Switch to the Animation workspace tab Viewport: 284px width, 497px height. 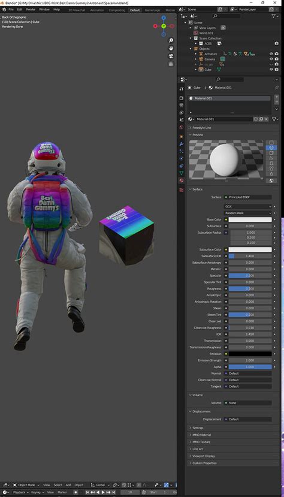click(97, 10)
